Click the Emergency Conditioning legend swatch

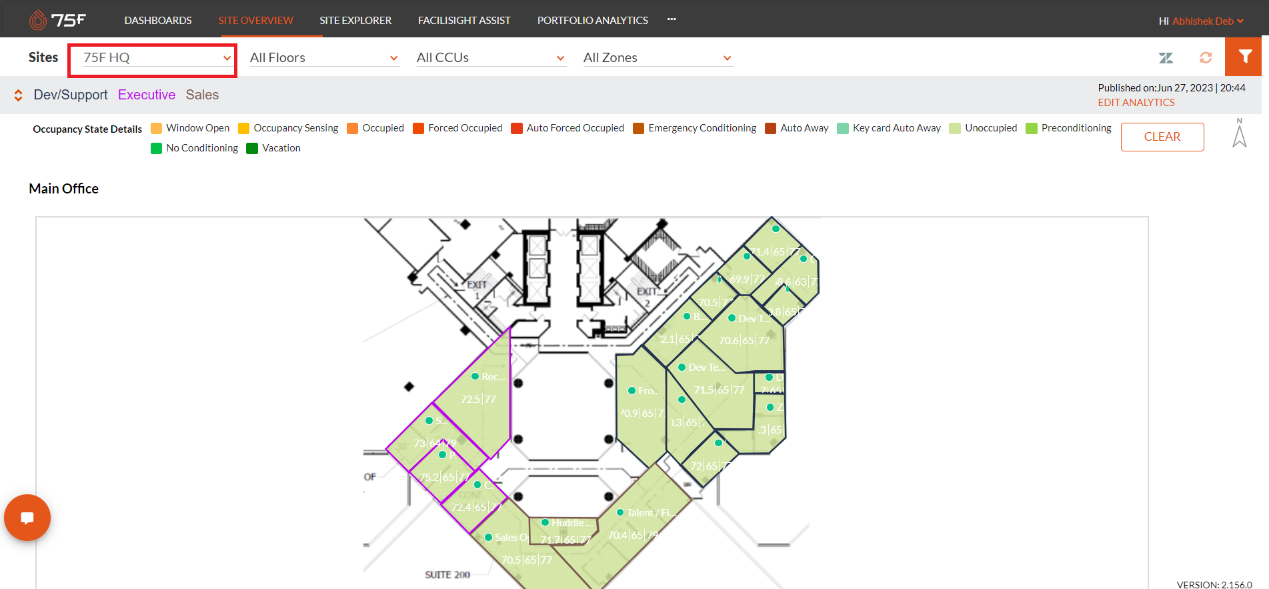pos(639,129)
